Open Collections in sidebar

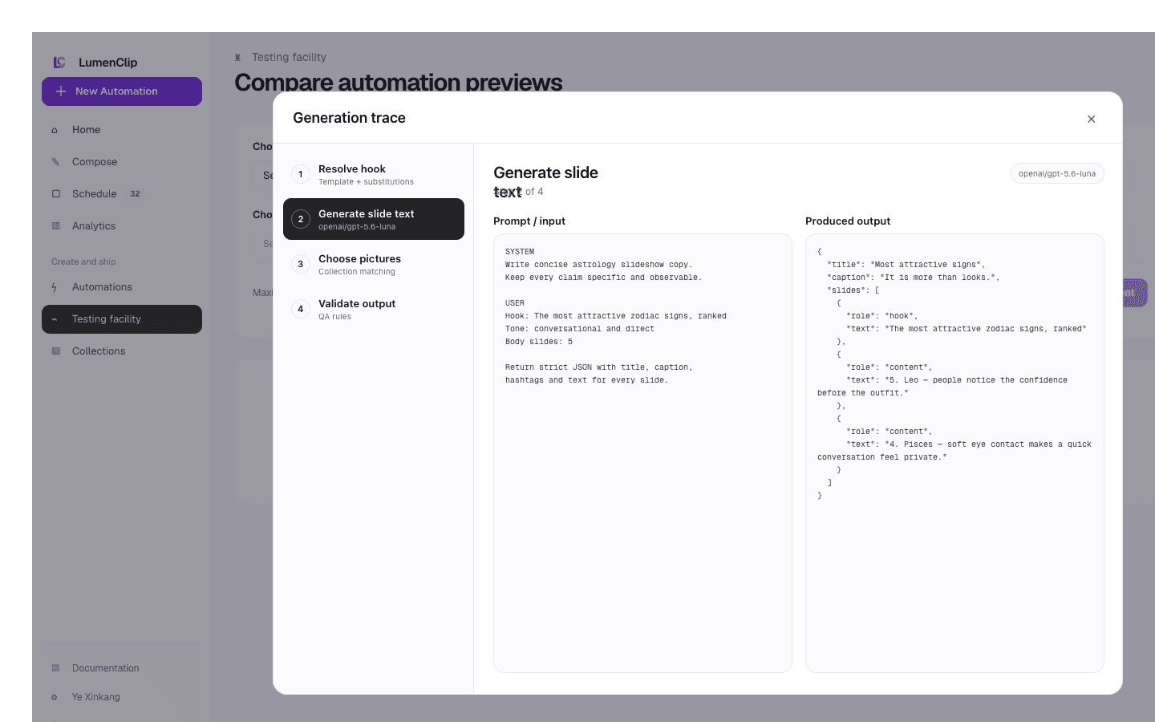pos(122,351)
